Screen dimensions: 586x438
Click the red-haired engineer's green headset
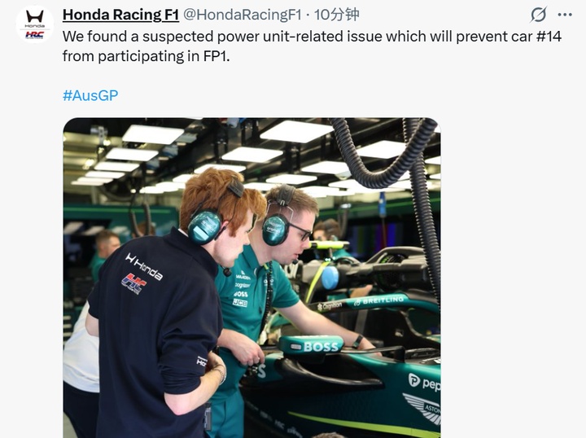coord(205,226)
